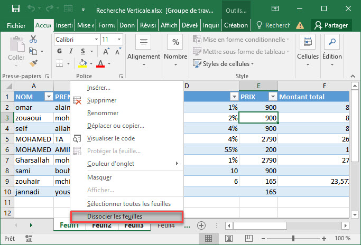Screen dimensions: 361x245
Task: Expand Couleur d'onglet submenu
Action: point(127,164)
